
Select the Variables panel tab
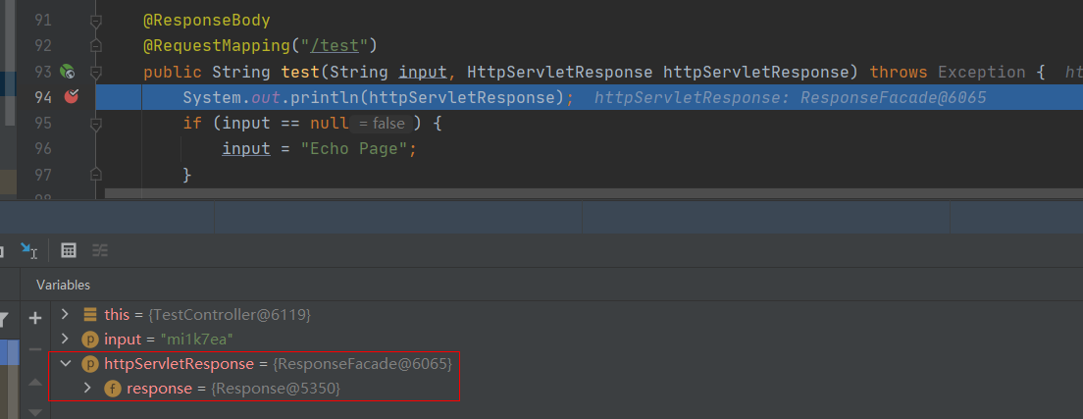pyautogui.click(x=63, y=285)
